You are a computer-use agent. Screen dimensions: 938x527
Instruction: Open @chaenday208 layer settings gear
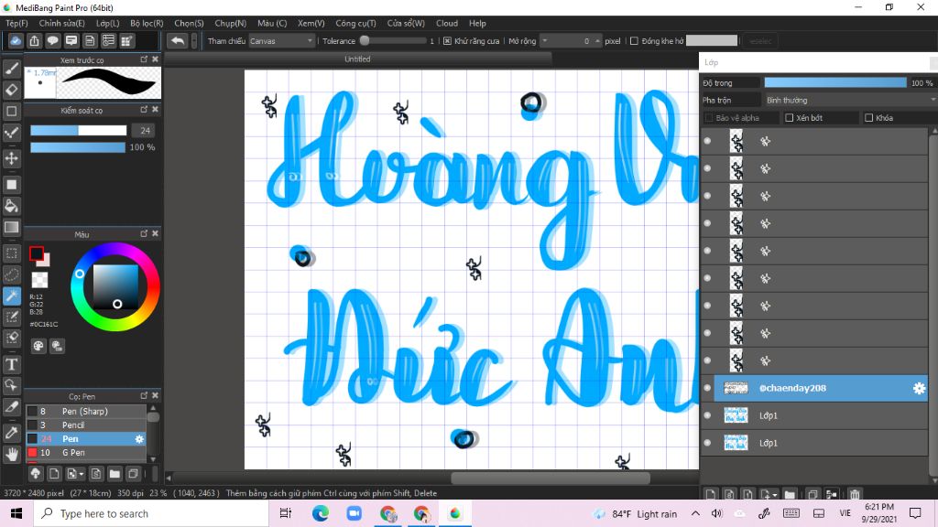point(919,388)
